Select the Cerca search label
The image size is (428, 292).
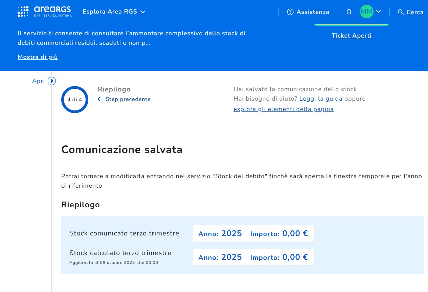pyautogui.click(x=415, y=12)
